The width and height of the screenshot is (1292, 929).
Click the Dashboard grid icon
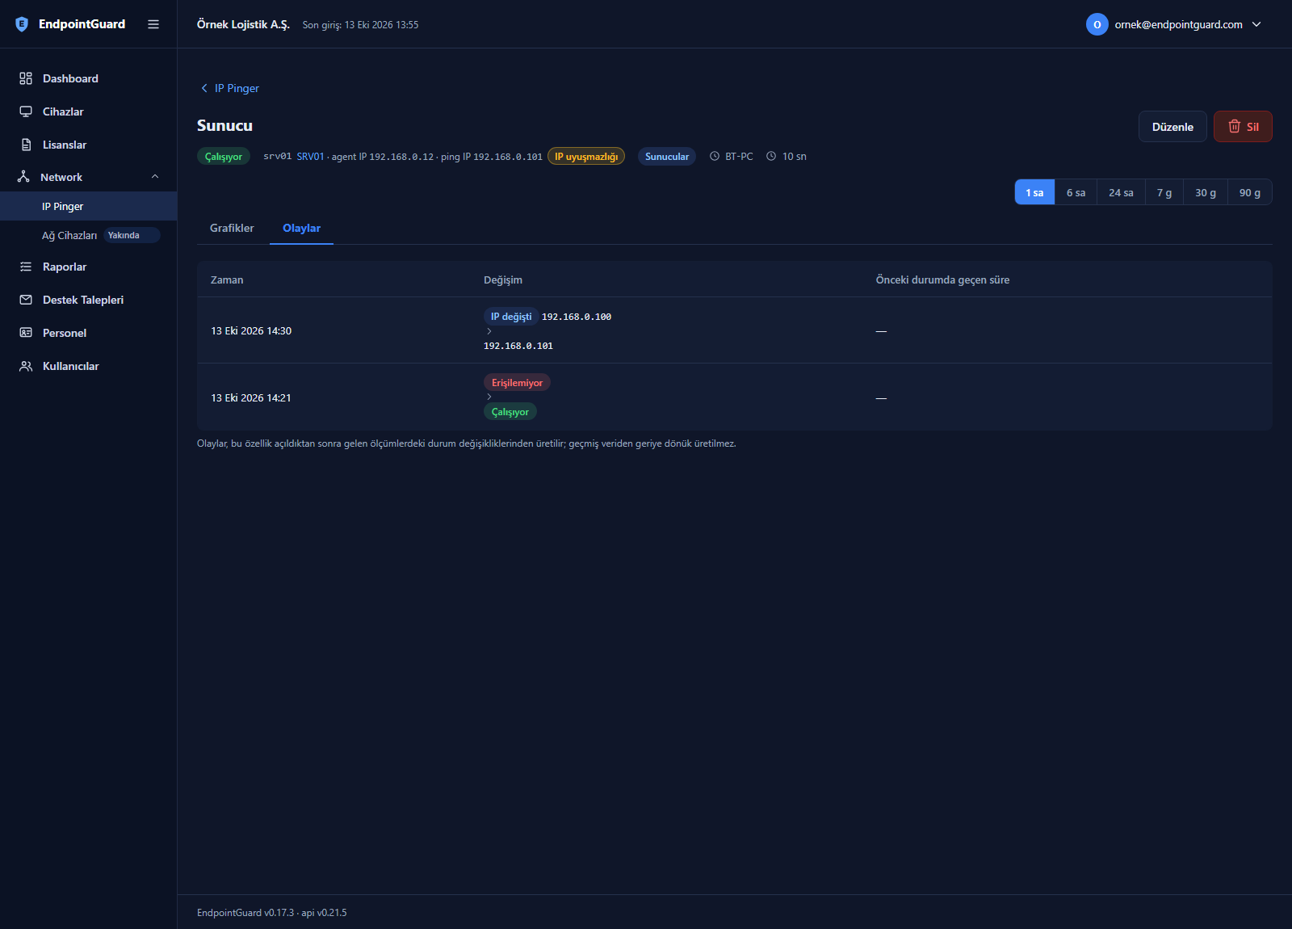26,78
